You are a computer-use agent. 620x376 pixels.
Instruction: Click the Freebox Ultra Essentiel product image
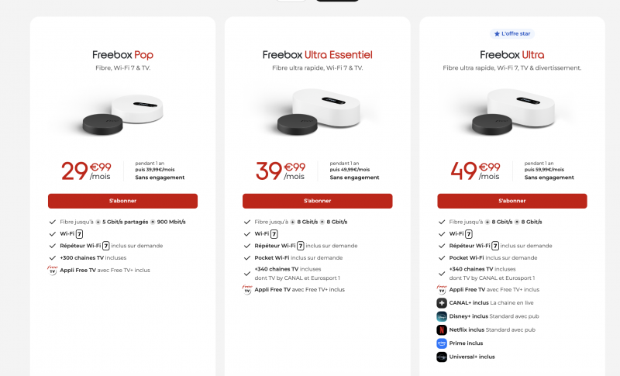tap(316, 112)
